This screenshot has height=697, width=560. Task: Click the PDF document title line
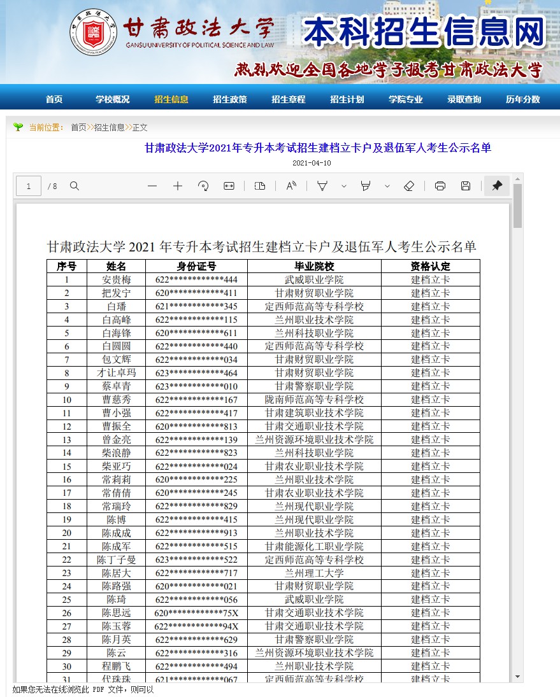point(262,247)
